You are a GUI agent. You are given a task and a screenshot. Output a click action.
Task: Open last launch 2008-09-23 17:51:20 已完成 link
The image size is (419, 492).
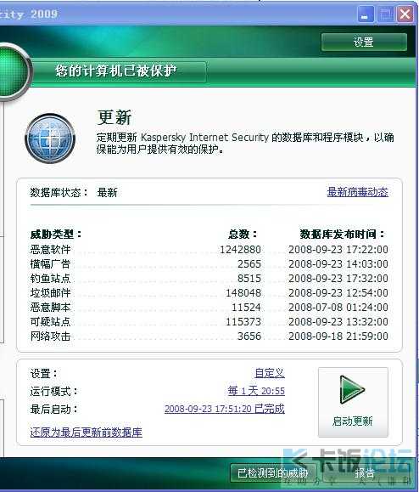225,409
